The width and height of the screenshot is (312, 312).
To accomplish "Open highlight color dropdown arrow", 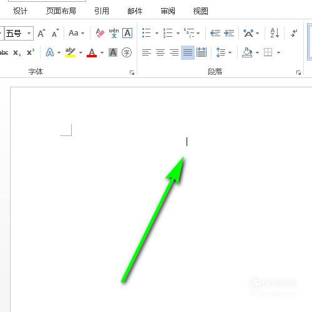I will pos(80,52).
